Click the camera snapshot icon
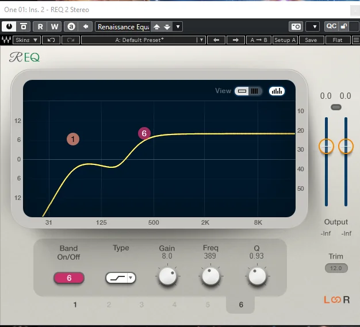This screenshot has width=360, height=327. pos(296,26)
